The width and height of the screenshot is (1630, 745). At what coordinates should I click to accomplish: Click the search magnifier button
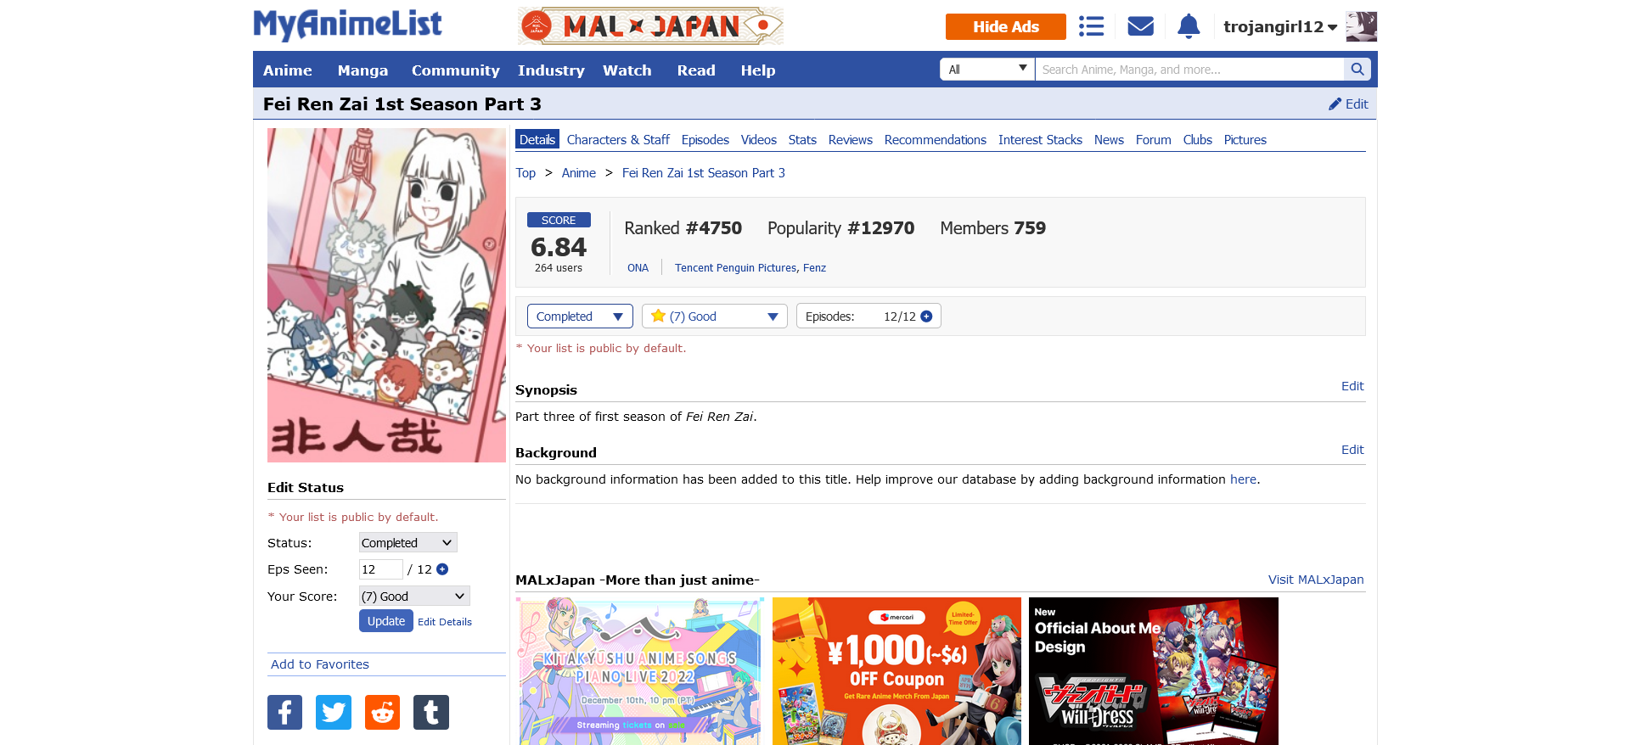[x=1357, y=70]
